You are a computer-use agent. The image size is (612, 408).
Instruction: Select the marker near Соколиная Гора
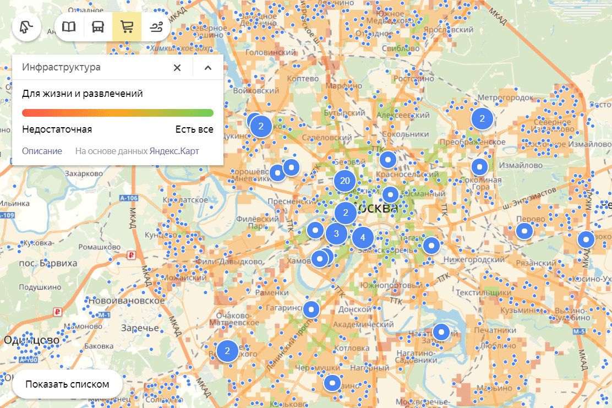click(480, 166)
